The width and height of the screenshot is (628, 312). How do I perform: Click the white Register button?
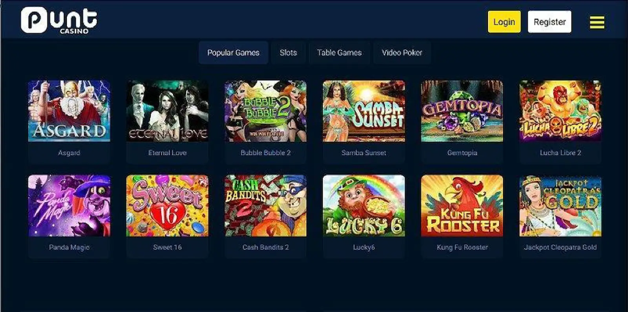tap(549, 22)
